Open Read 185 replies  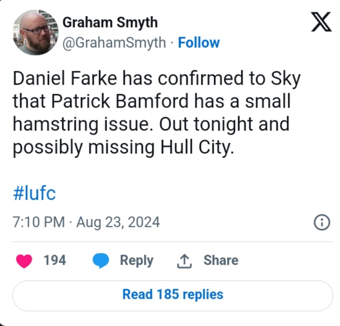(173, 294)
